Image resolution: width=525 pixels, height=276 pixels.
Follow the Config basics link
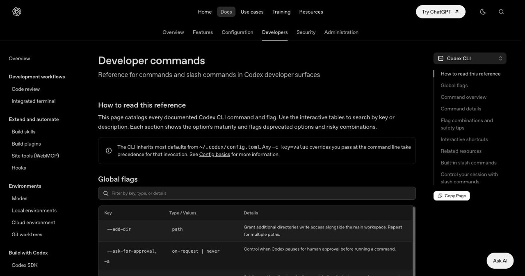(215, 154)
